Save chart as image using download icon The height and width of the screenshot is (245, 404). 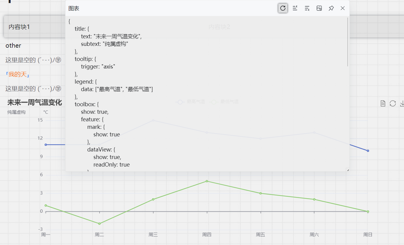pyautogui.click(x=402, y=103)
